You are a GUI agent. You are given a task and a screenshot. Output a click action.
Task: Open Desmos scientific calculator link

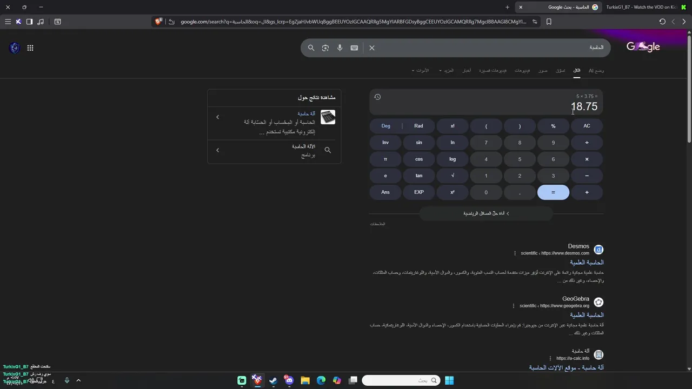587,263
